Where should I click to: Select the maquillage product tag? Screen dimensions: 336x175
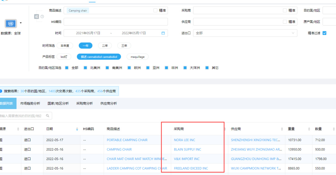[x=137, y=57]
